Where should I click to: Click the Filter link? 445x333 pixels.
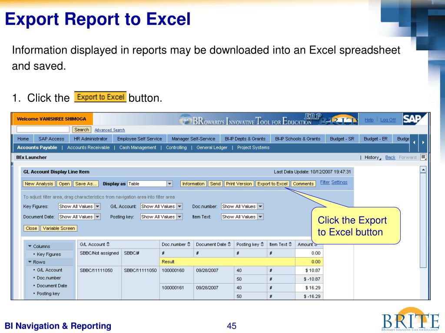coord(325,183)
